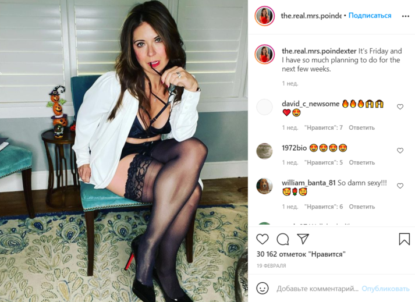This screenshot has width=415, height=302.
Task: Reply to william_banta_81's comment
Action: coord(361,207)
